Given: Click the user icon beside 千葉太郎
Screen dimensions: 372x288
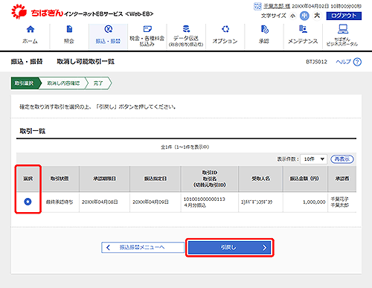Looking at the screenshot, I should pos(257,6).
